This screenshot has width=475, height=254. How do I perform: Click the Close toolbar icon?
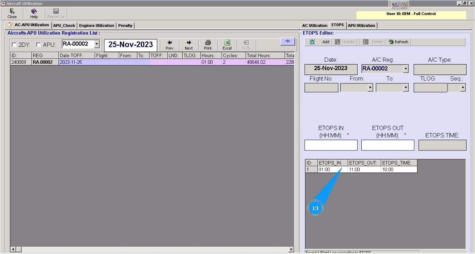12,14
